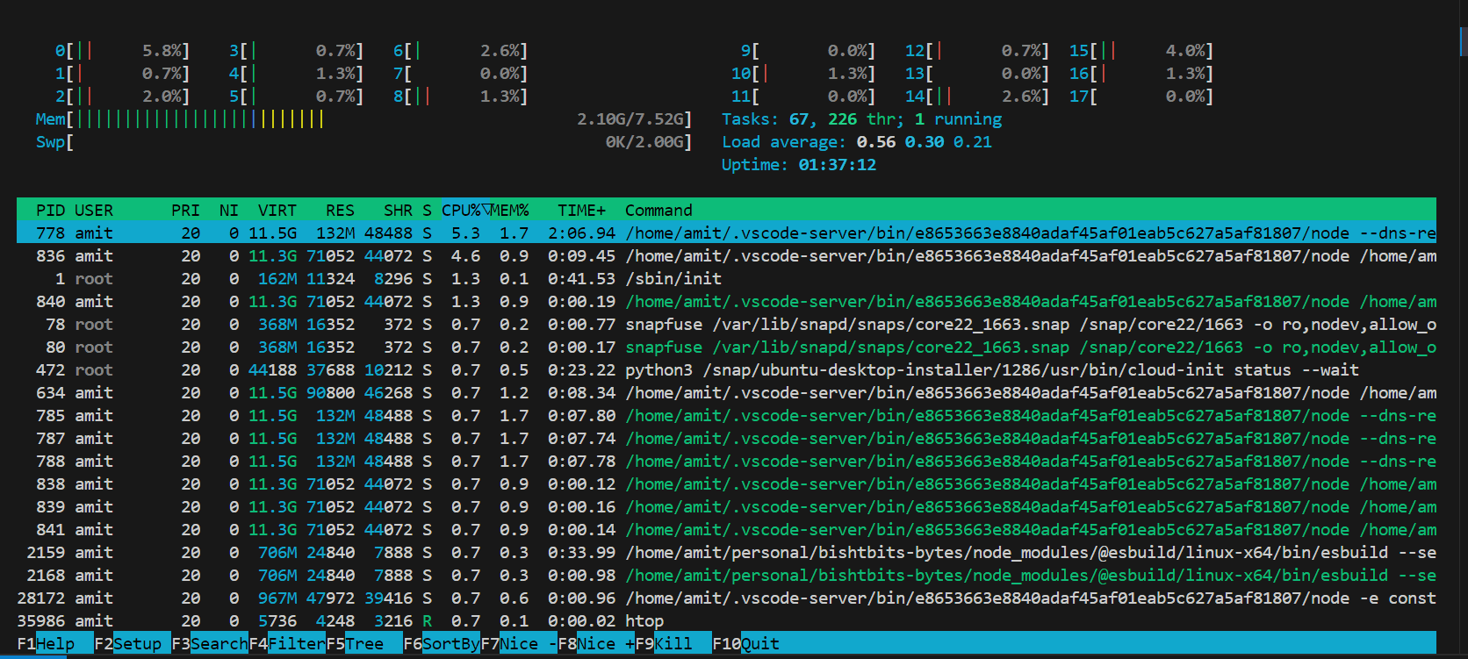Viewport: 1468px width, 659px height.
Task: Select the process row with PID 841
Action: (726, 529)
